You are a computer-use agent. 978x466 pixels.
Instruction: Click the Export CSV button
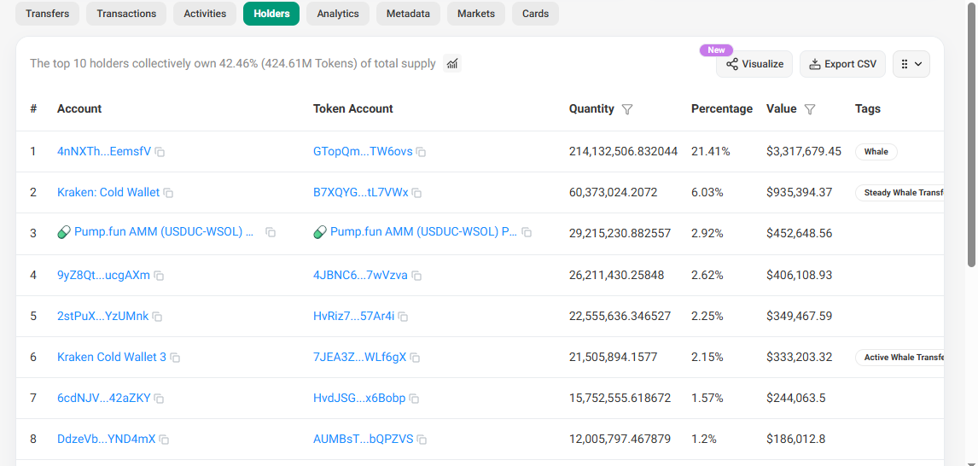pyautogui.click(x=842, y=64)
